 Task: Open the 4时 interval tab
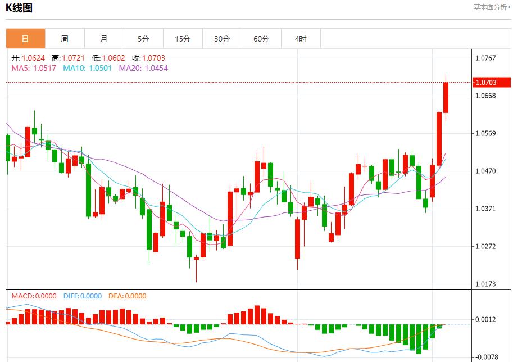301,39
